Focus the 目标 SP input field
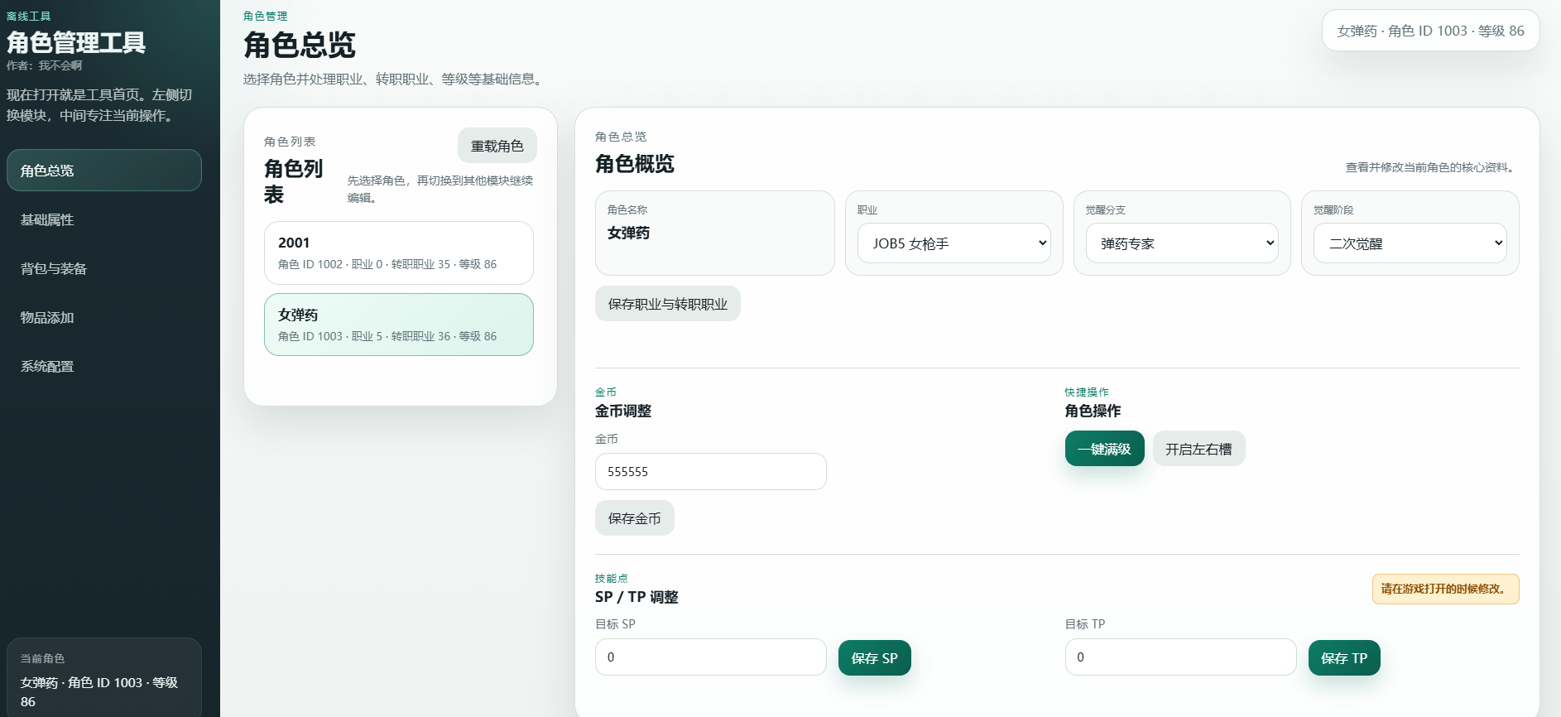1561x717 pixels. point(710,657)
